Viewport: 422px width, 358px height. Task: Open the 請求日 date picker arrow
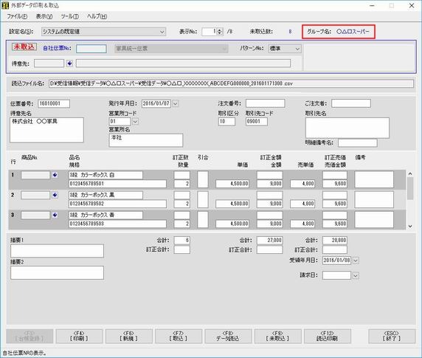(356, 275)
